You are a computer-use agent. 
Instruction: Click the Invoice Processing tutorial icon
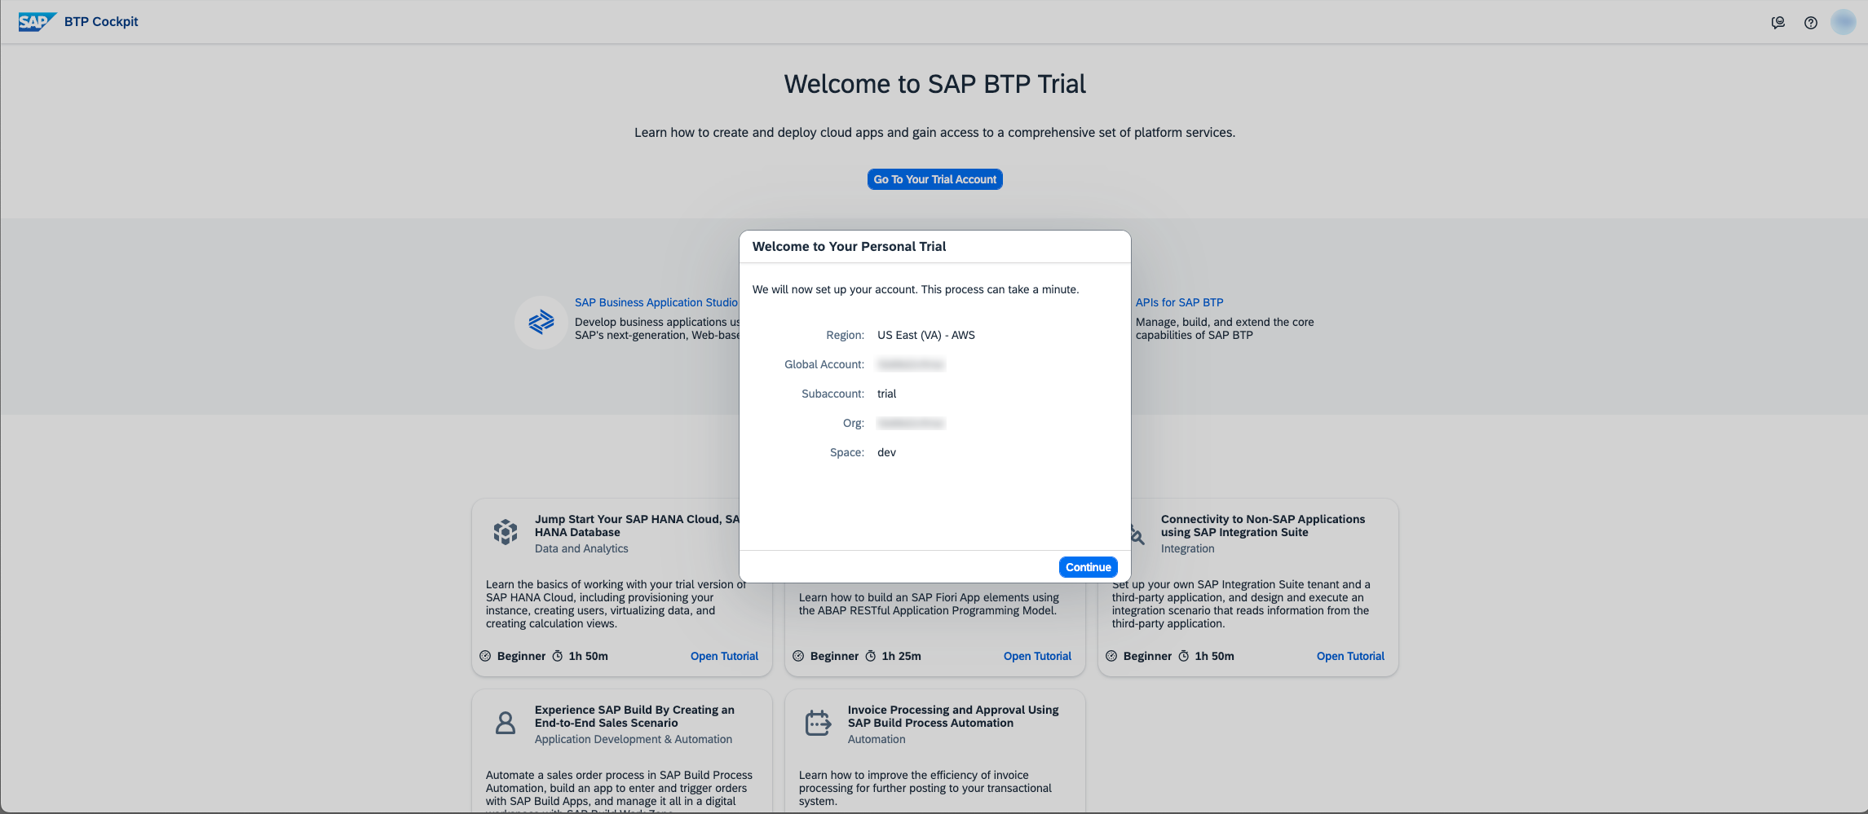coord(818,723)
